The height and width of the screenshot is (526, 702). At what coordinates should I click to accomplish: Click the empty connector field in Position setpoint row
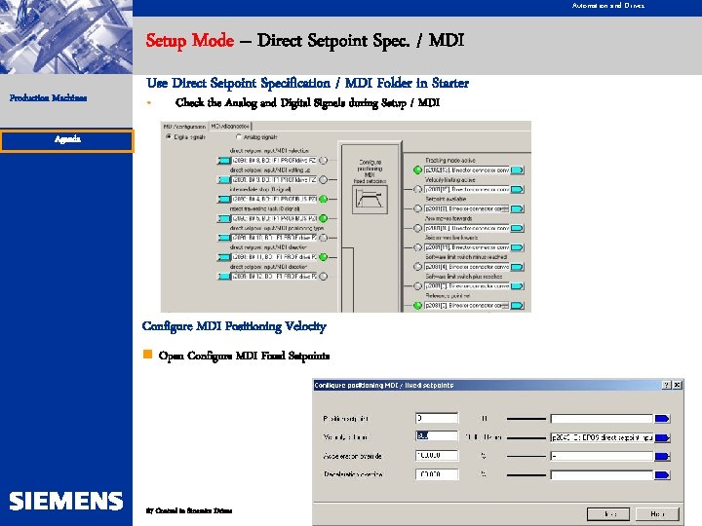point(602,419)
